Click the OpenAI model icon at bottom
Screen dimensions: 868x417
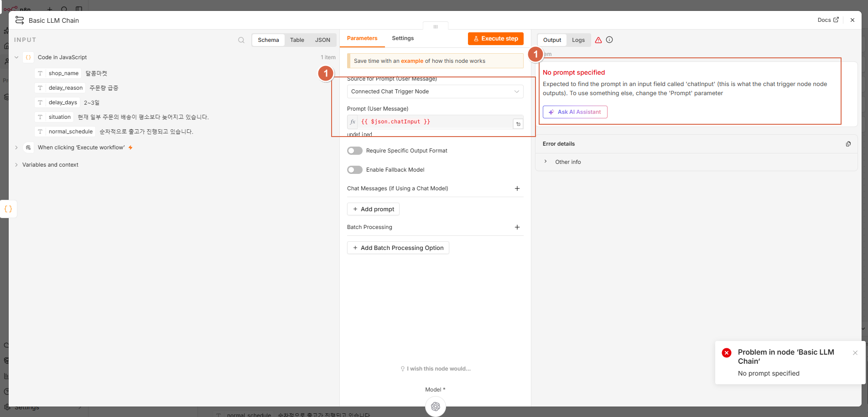click(x=436, y=407)
